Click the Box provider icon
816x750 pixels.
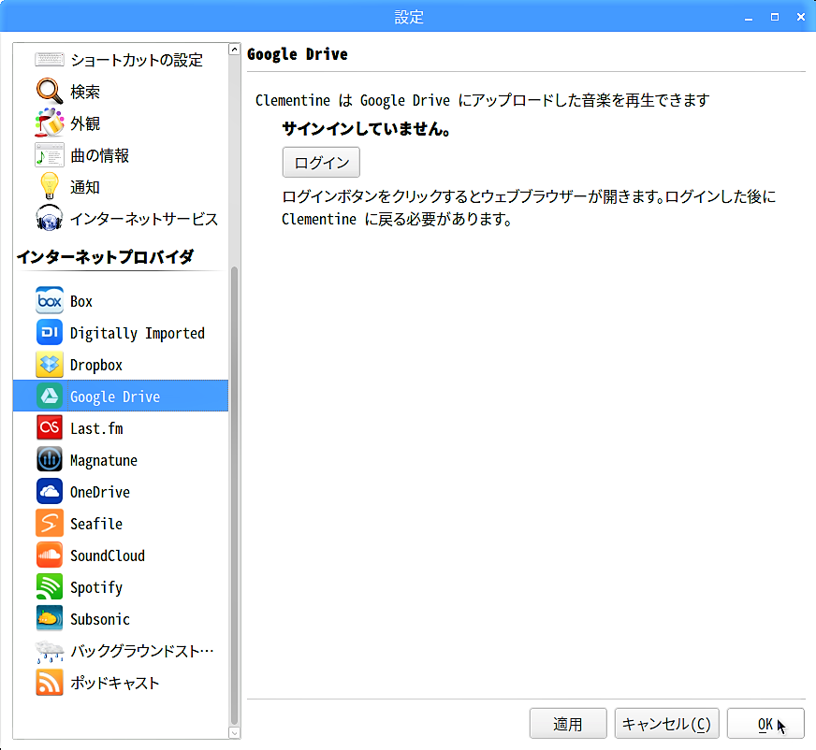(50, 300)
